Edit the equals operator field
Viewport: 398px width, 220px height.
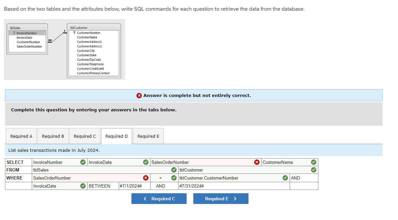[x=164, y=178]
